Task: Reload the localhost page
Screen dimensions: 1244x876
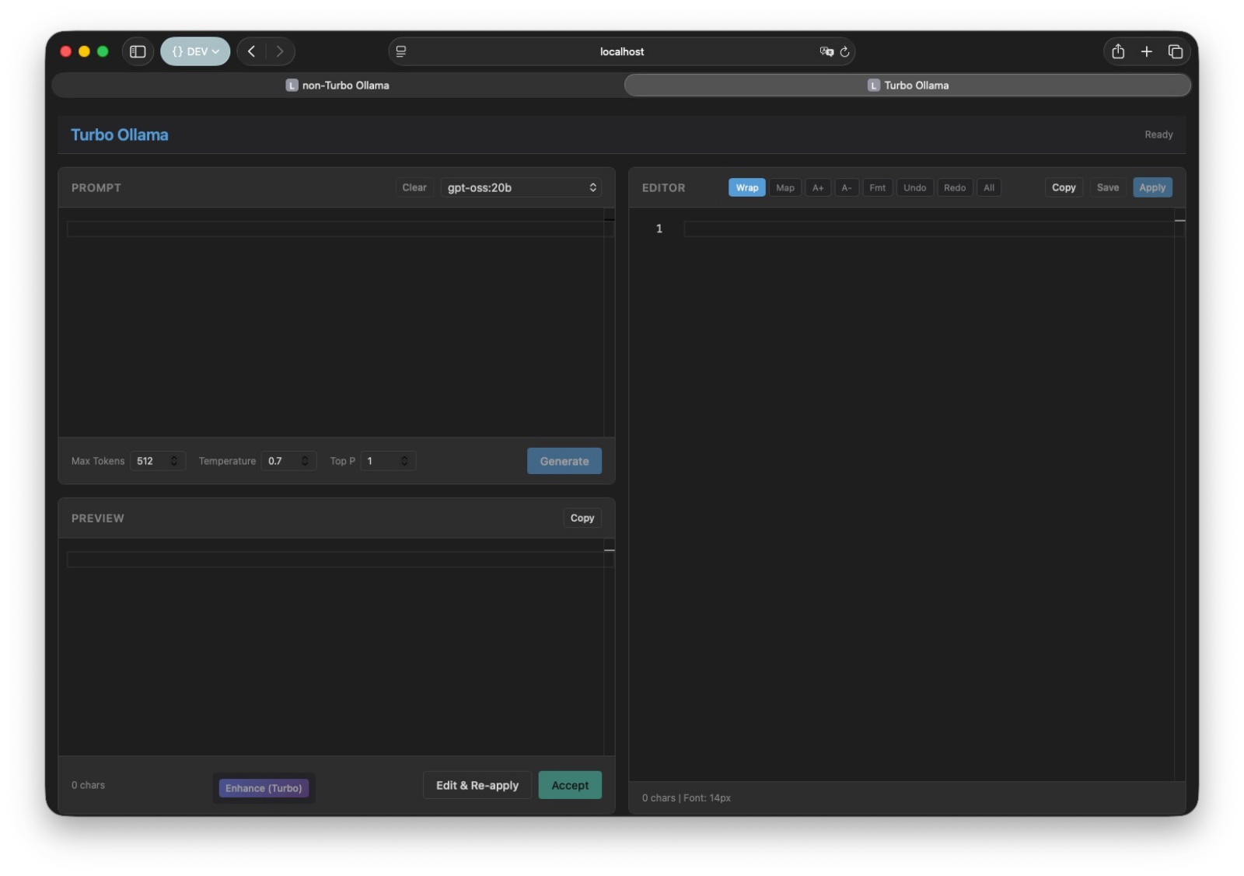Action: pyautogui.click(x=844, y=51)
